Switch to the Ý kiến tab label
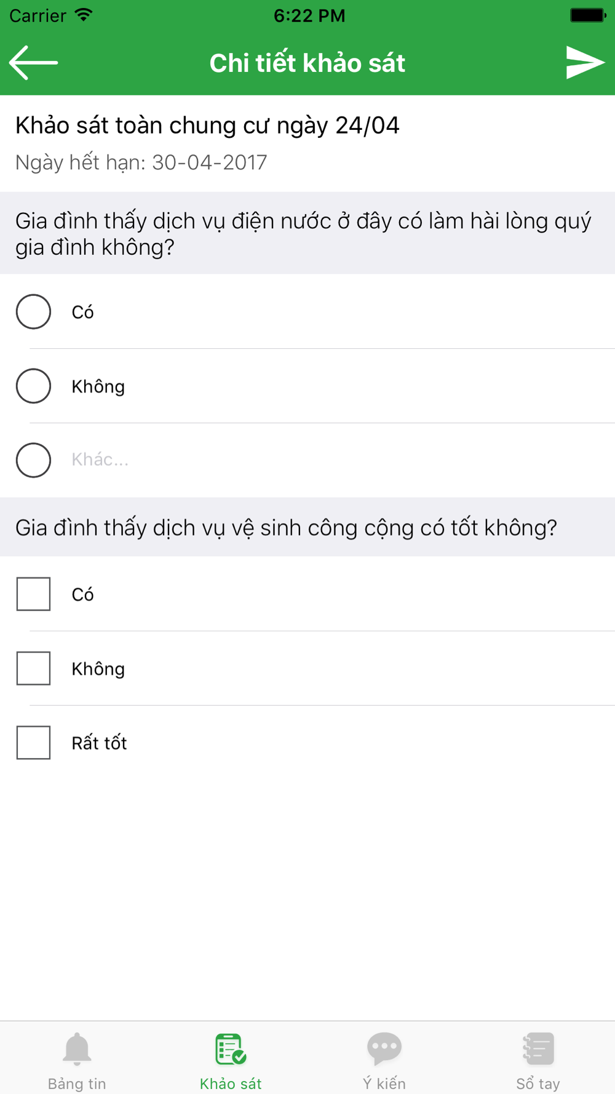Viewport: 615px width, 1094px height. pos(384,1084)
